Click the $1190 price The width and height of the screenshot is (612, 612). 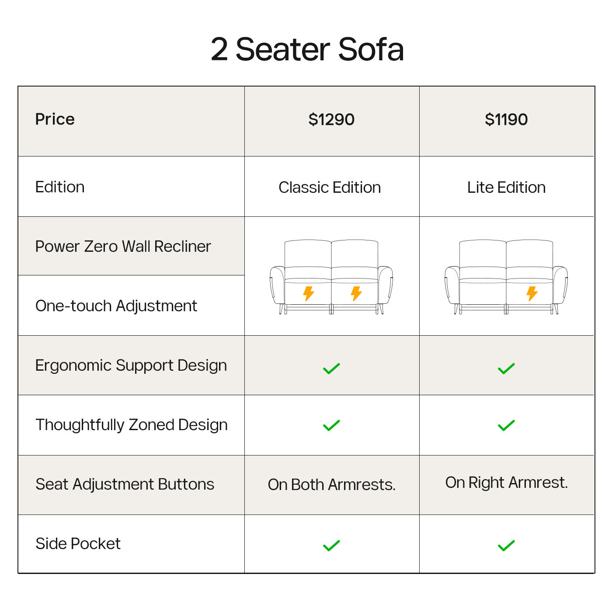[x=506, y=119]
